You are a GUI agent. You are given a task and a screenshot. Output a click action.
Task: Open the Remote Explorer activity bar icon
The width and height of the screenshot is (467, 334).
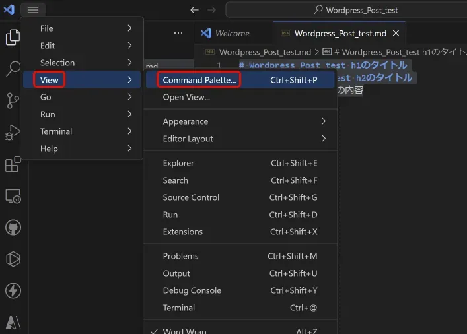point(13,196)
